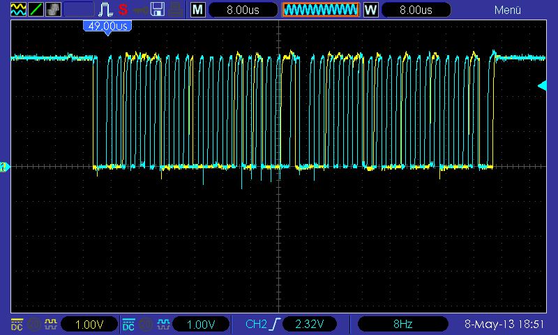Viewport: 558px width, 335px height.
Task: Click the red S stop indicator
Action: coord(123,10)
